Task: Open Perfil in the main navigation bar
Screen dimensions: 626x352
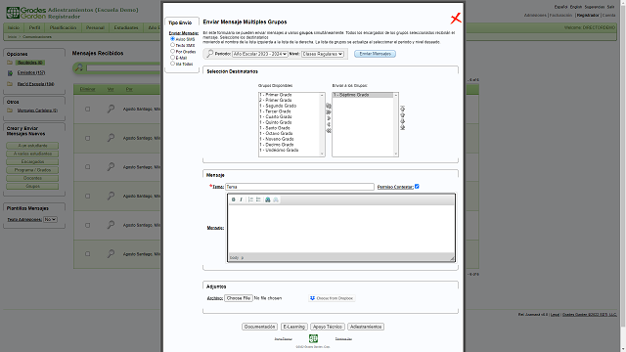Action: point(34,27)
